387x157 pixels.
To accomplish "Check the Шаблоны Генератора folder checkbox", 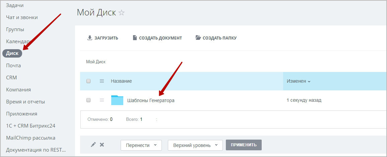I will [x=88, y=100].
